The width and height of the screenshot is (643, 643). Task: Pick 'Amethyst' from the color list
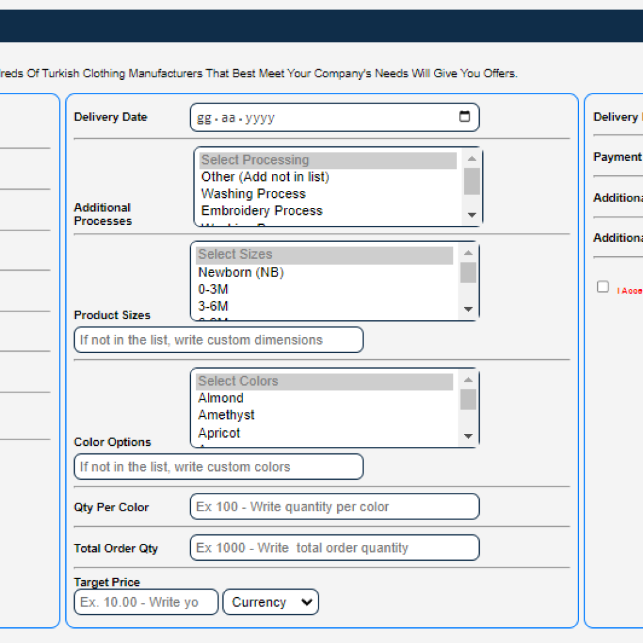[x=226, y=415]
